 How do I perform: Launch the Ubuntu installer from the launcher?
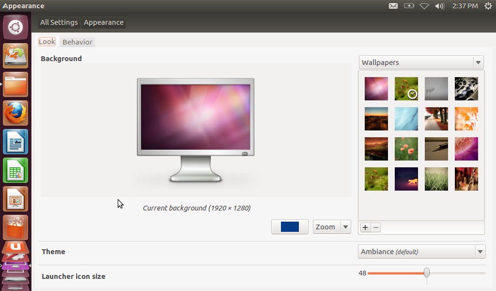(15, 56)
